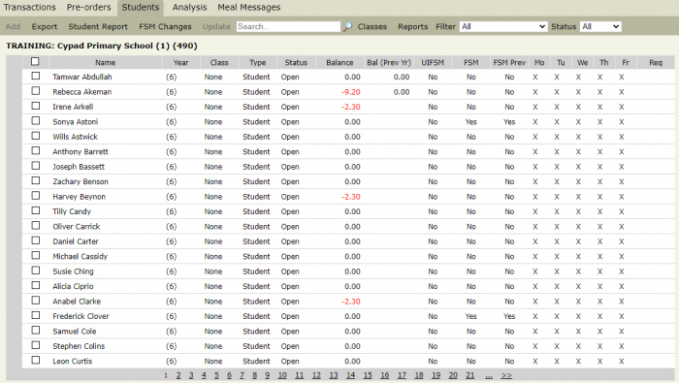The width and height of the screenshot is (679, 383).
Task: Click the name Alicia Ciprio
Action: pyautogui.click(x=73, y=286)
